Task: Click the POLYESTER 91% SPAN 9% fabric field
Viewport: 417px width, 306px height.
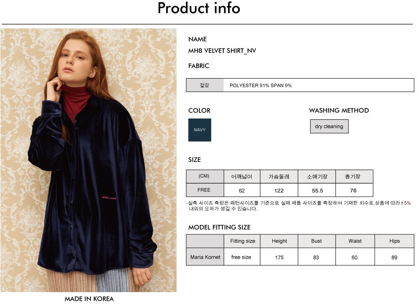Action: (318, 85)
